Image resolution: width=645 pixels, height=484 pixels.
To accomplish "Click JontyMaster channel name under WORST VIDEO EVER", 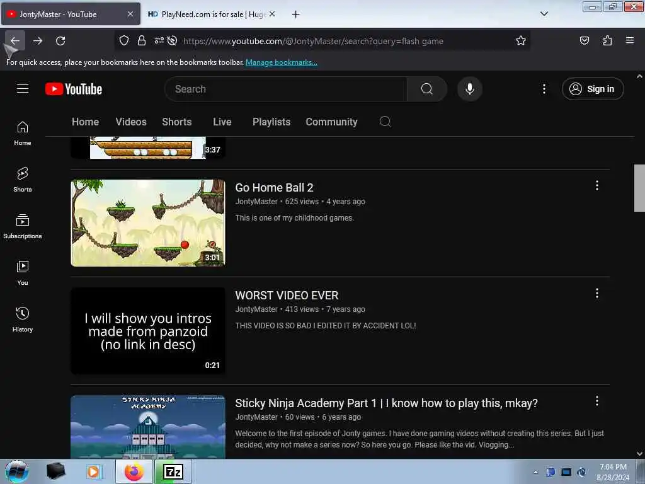I will coord(257,309).
